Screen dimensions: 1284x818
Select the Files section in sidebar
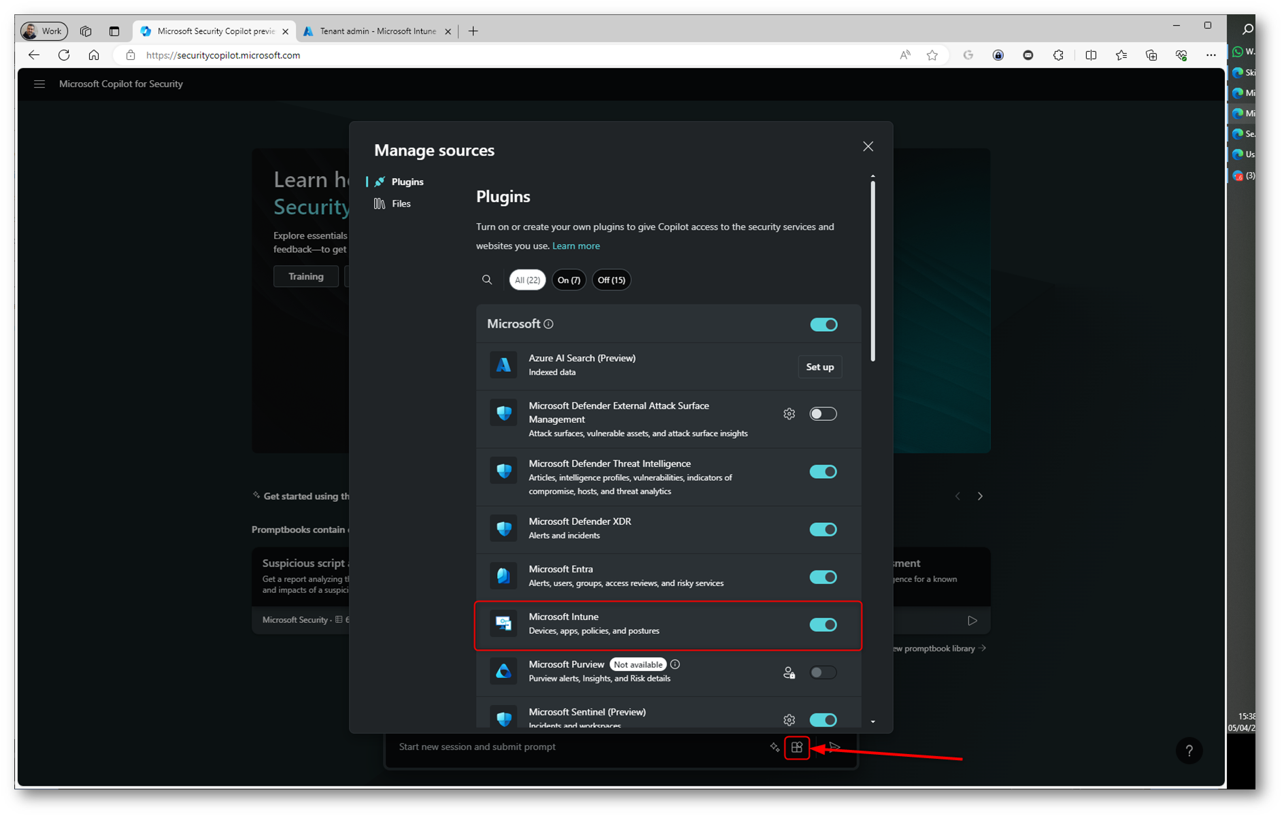click(x=392, y=203)
